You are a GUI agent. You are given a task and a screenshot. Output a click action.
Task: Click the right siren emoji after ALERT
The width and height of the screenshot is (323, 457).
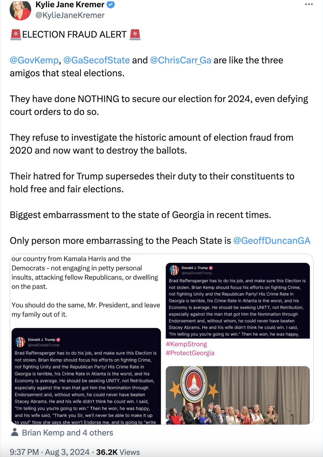(x=135, y=35)
